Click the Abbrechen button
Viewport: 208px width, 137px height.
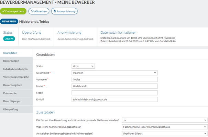[39, 11]
